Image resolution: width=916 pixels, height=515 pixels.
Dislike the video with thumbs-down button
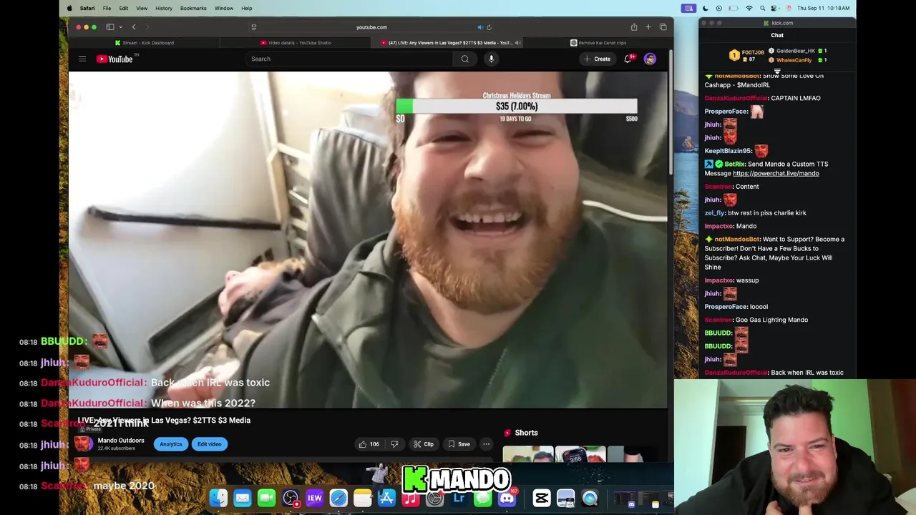pyautogui.click(x=394, y=444)
